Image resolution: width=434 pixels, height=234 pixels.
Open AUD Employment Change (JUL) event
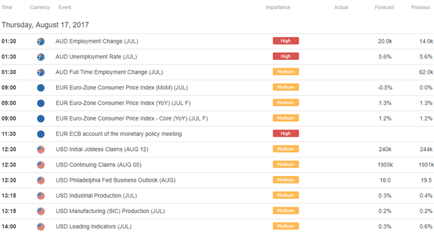pyautogui.click(x=97, y=41)
